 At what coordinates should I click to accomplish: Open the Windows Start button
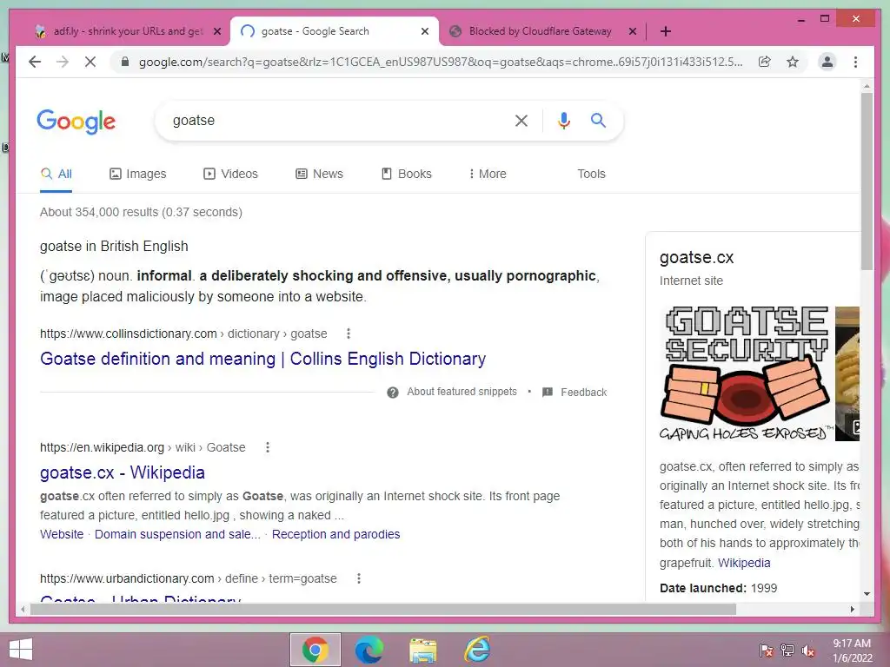[21, 650]
